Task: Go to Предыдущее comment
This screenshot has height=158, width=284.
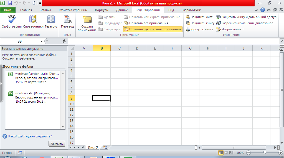Action: pos(110,23)
